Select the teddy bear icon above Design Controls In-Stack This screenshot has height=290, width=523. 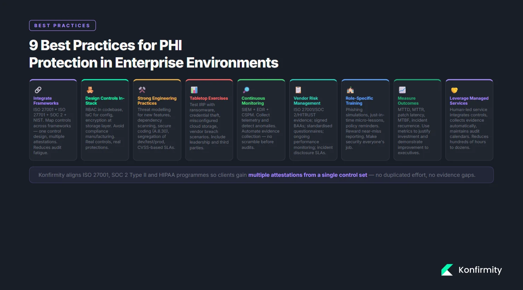coord(90,90)
